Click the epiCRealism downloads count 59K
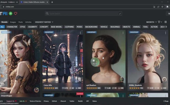The height and width of the screenshot is (105, 170). 121,88
